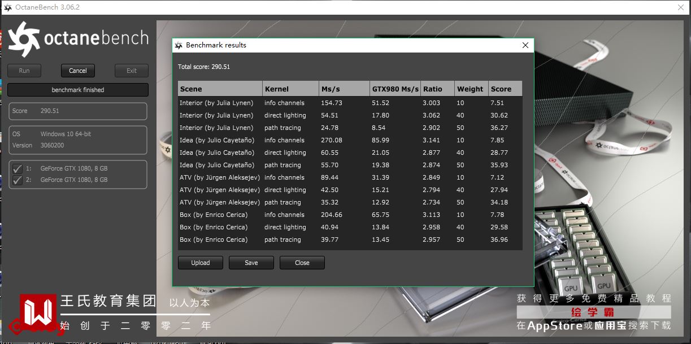Viewport: 691px width, 344px height.
Task: Click the 3.141 ratio value
Action: [431, 140]
